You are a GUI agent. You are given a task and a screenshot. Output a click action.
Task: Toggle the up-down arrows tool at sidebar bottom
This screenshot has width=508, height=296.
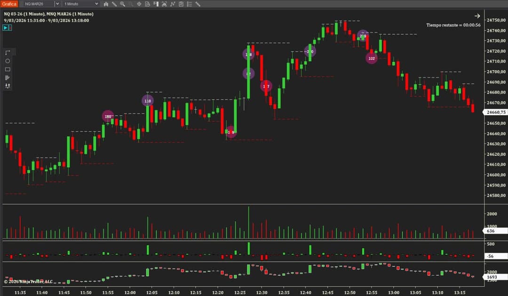tap(7, 86)
